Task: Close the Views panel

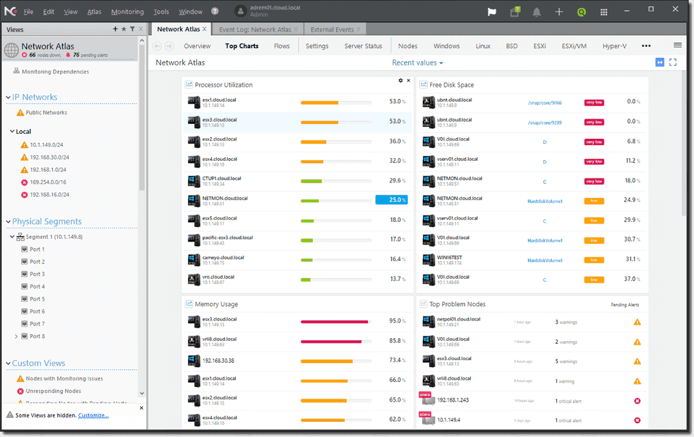Action: tap(141, 29)
